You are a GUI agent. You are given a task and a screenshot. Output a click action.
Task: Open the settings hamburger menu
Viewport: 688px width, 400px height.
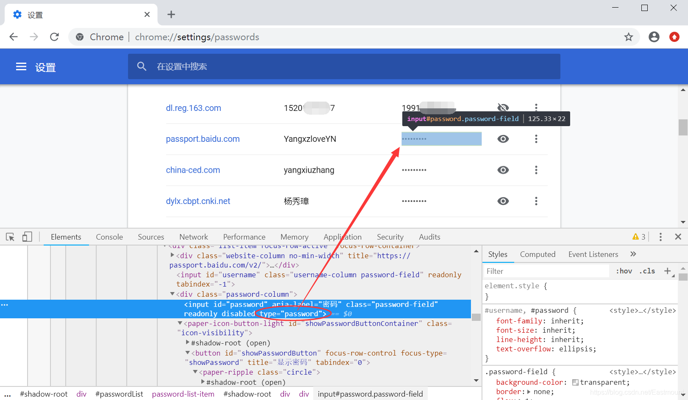click(x=21, y=67)
